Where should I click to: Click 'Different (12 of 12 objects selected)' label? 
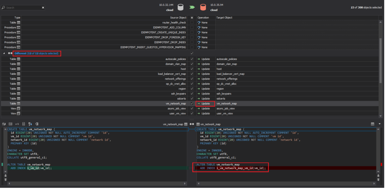point(36,53)
